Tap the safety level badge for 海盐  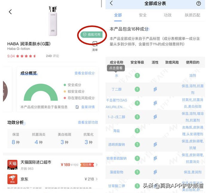(137, 131)
